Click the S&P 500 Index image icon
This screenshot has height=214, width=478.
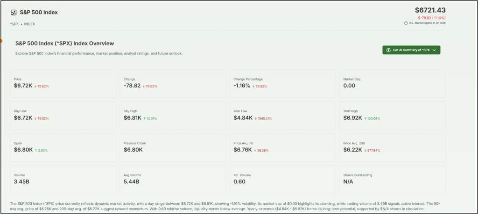coord(14,13)
